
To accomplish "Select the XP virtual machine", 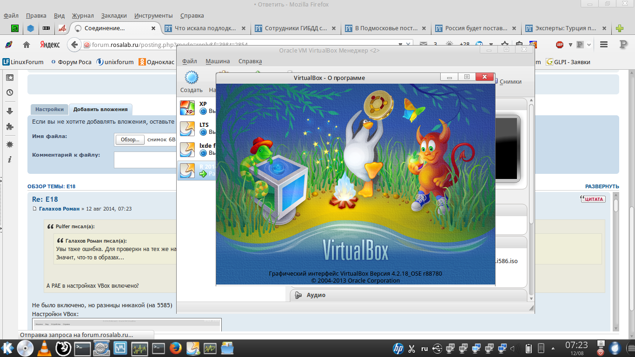I will 195,107.
